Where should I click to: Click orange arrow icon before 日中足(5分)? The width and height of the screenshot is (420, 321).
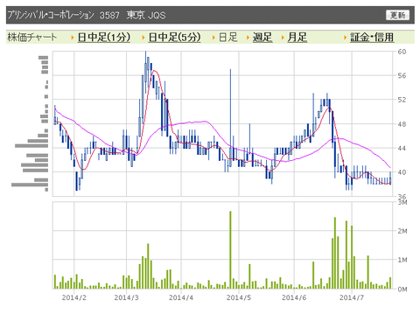(x=143, y=38)
